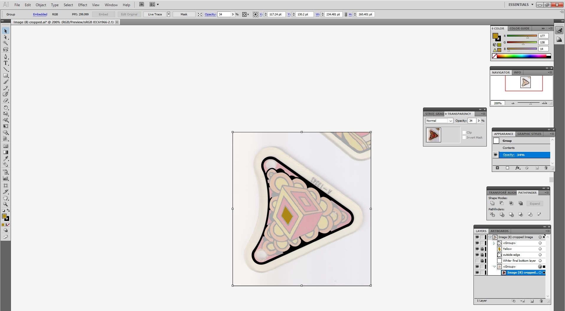
Task: Open the Window menu
Action: tap(111, 5)
